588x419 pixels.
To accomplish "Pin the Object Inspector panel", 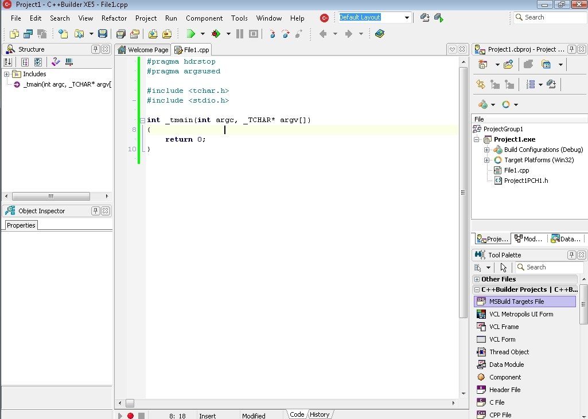I will click(96, 211).
